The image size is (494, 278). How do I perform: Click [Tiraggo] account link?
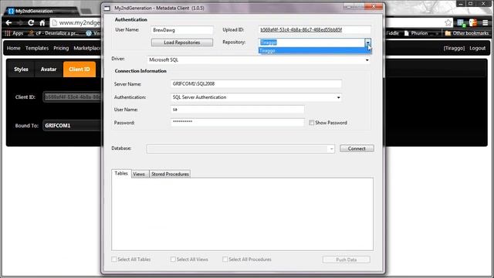(x=454, y=48)
